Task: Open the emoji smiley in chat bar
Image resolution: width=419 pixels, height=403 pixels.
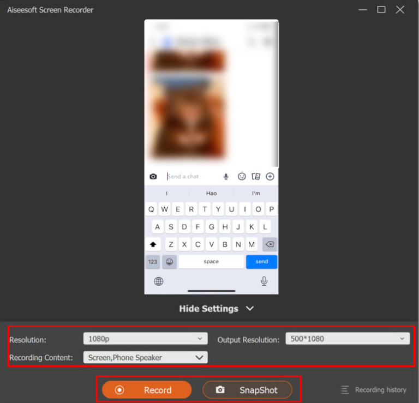Action: (x=242, y=177)
